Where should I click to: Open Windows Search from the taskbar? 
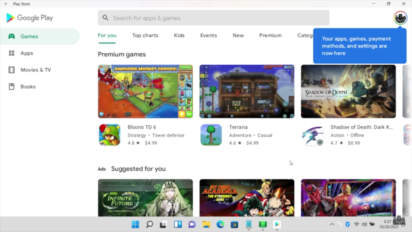point(149,224)
